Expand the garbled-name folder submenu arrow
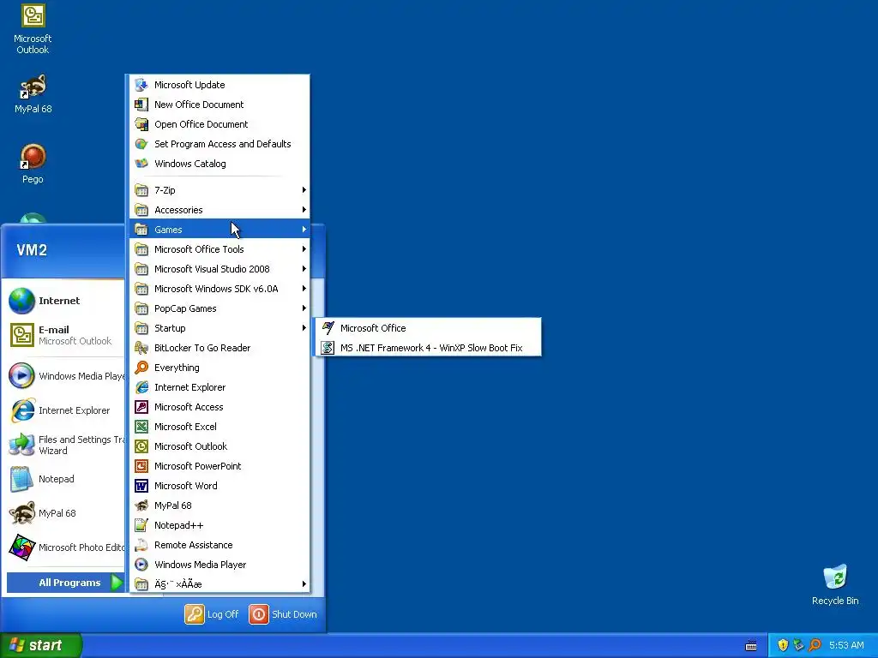878x658 pixels. 304,583
